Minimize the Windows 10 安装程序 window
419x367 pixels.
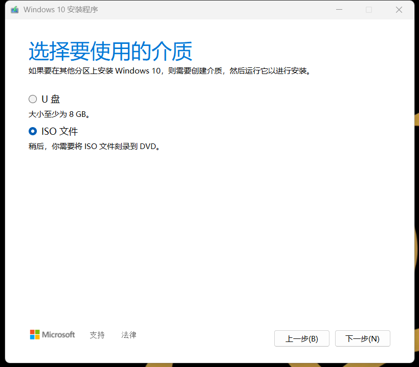tap(339, 10)
